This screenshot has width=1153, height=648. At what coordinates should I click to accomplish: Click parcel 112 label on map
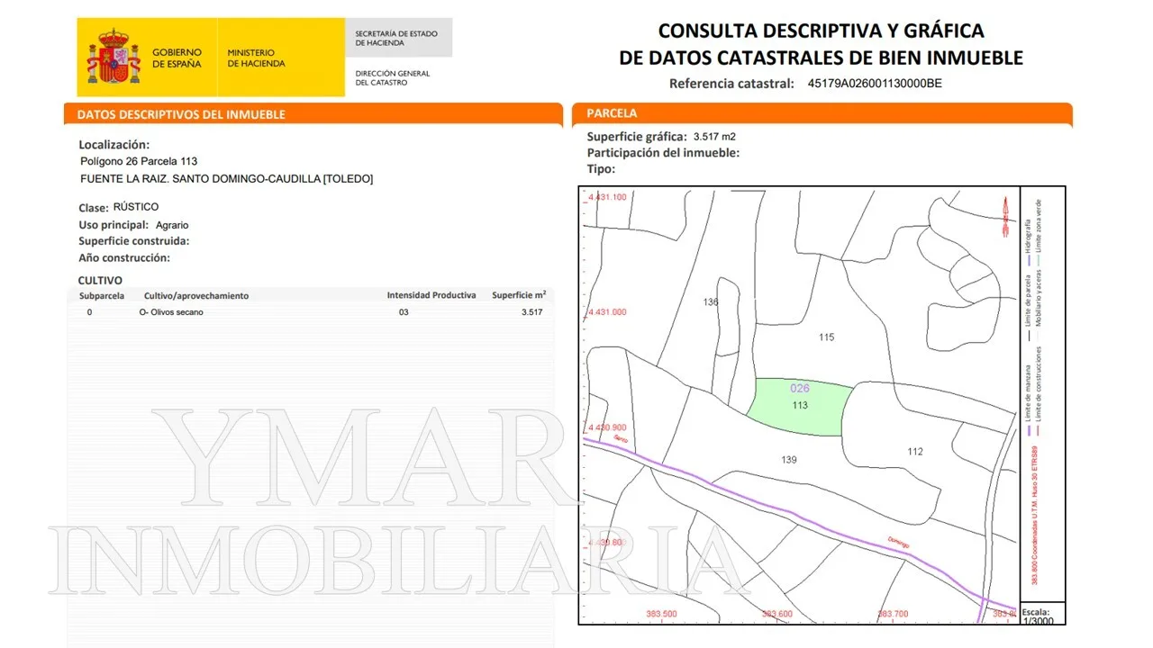click(x=915, y=452)
